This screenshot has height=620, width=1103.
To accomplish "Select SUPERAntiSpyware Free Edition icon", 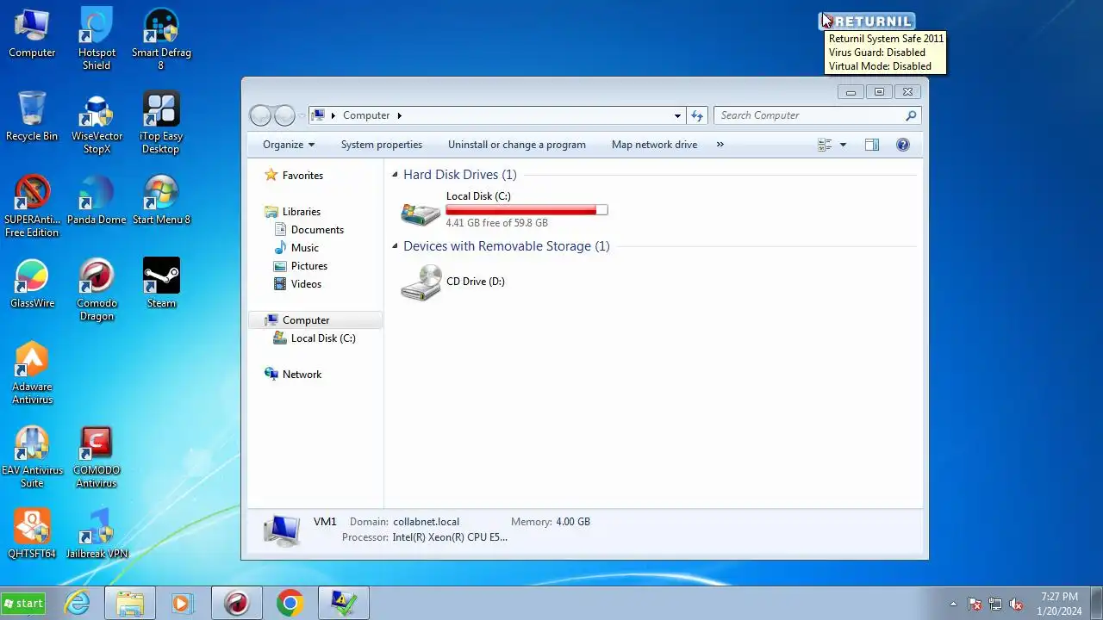I will [32, 207].
